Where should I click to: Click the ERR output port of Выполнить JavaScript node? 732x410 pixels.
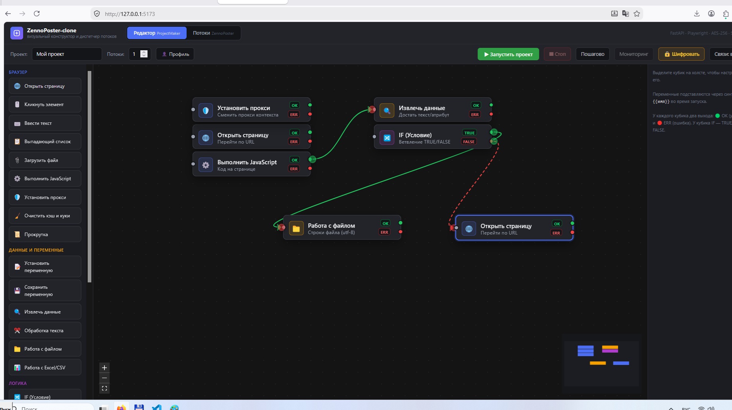(x=310, y=169)
